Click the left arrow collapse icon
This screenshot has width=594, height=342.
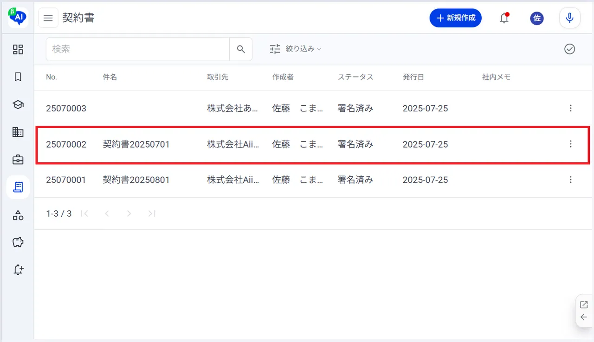pos(584,317)
